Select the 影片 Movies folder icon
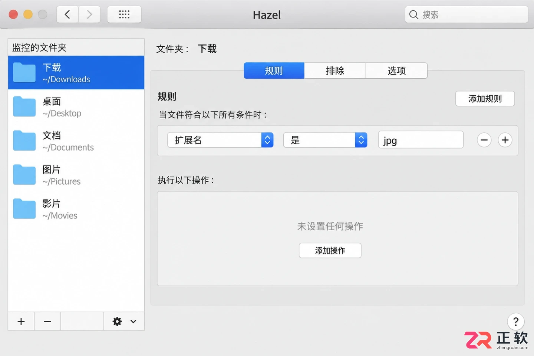Viewport: 534px width, 356px height. pos(24,209)
